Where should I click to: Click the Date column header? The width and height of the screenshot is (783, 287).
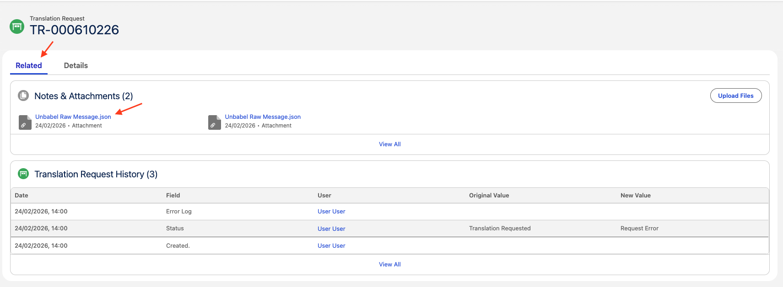(x=22, y=195)
